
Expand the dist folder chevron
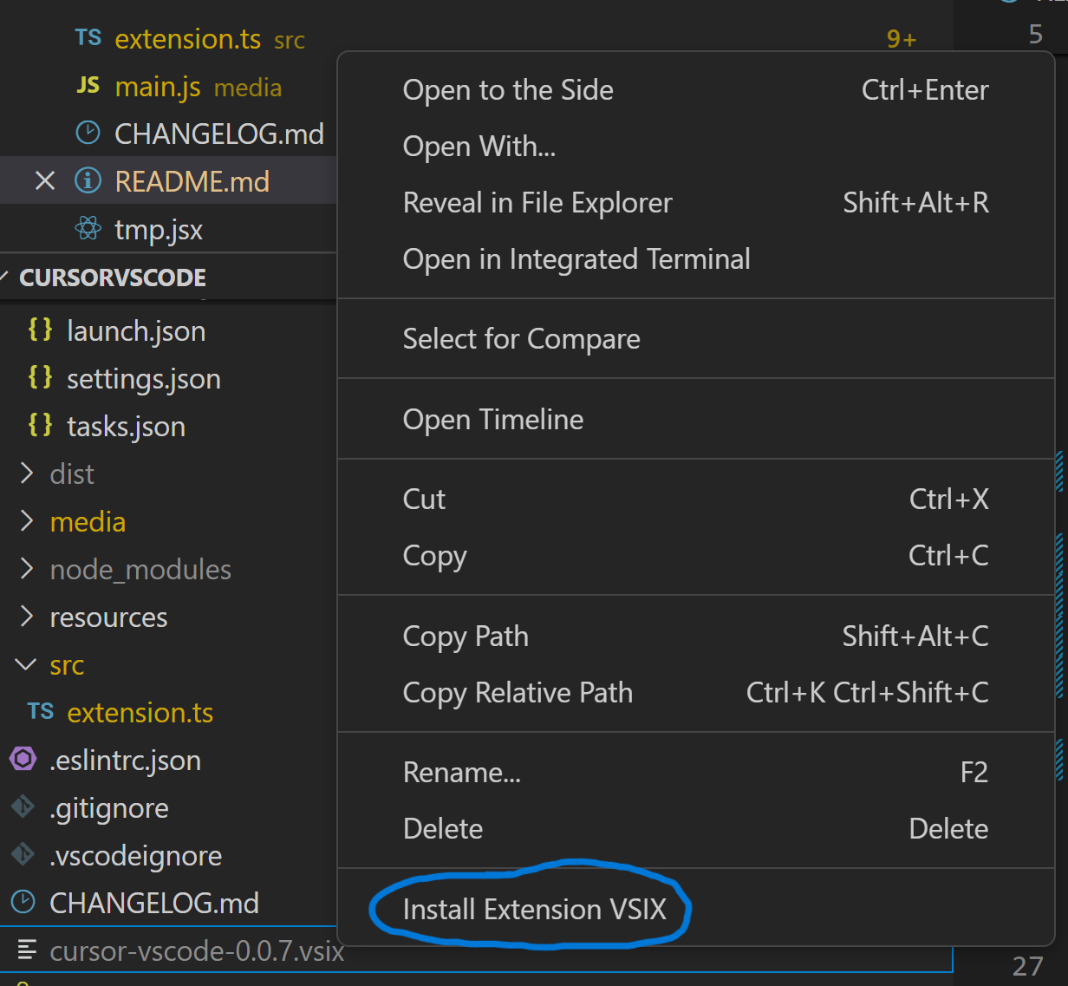tap(27, 473)
